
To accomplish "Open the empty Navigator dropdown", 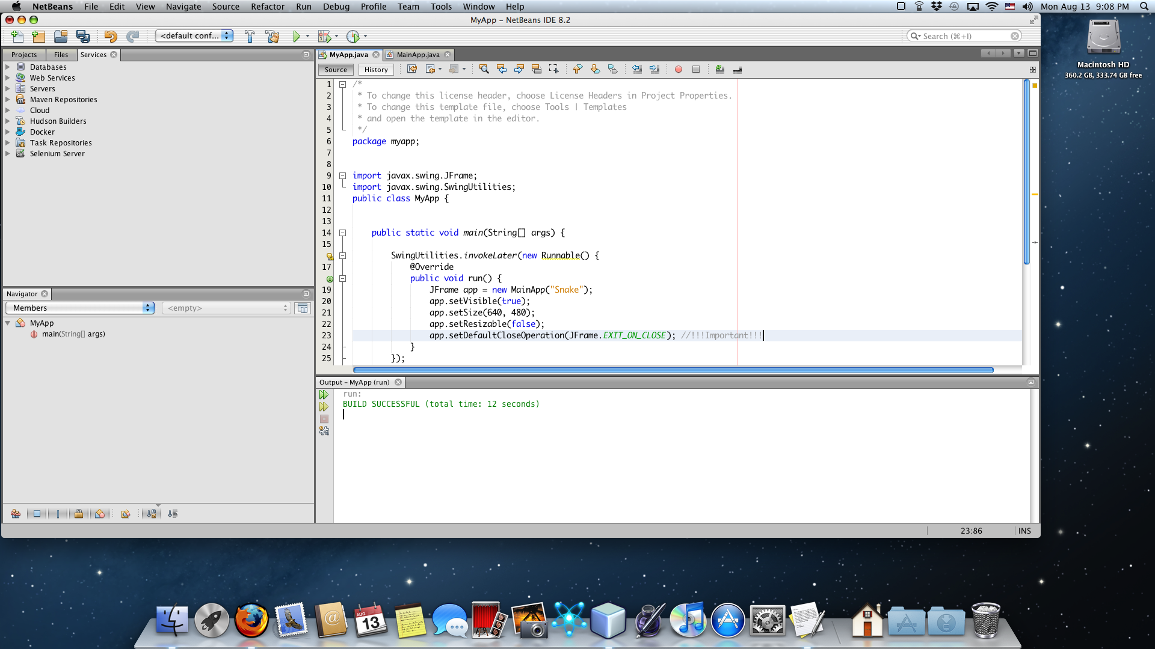I will click(226, 308).
